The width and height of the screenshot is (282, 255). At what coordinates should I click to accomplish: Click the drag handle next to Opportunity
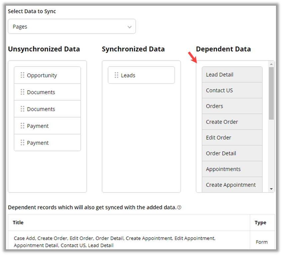click(x=23, y=75)
